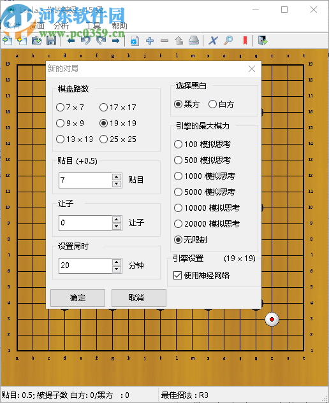Select the 无限制 engine strength option
The image size is (329, 403).
coord(191,239)
